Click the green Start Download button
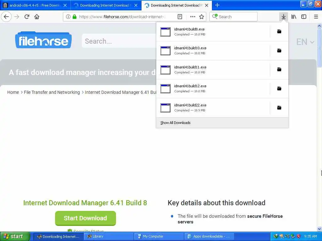The image size is (322, 241). [86, 218]
